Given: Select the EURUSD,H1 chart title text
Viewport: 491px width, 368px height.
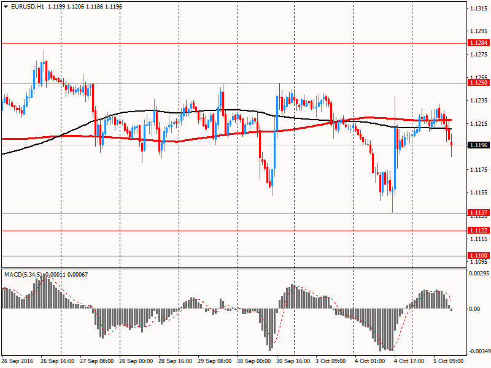Looking at the screenshot, I should (28, 7).
